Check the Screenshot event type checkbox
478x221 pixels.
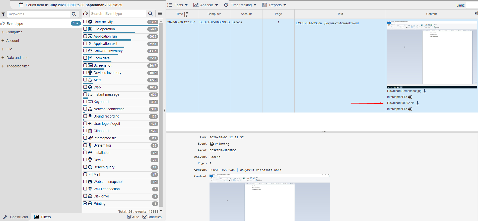pyautogui.click(x=85, y=65)
